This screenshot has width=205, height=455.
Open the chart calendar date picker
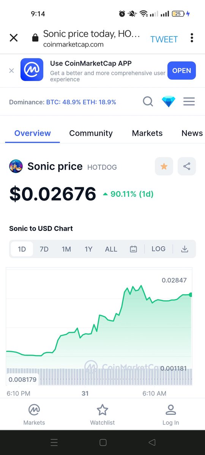coord(133,249)
